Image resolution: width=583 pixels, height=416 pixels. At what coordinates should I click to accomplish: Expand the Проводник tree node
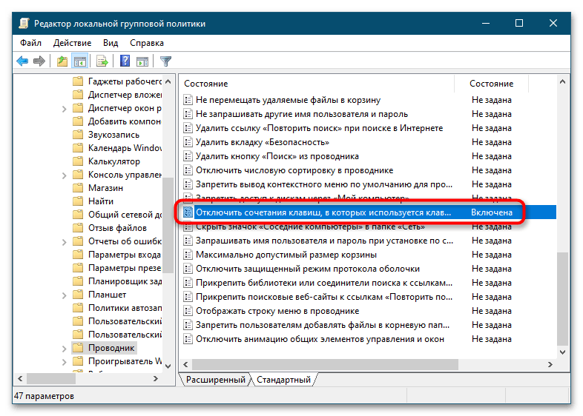point(64,349)
